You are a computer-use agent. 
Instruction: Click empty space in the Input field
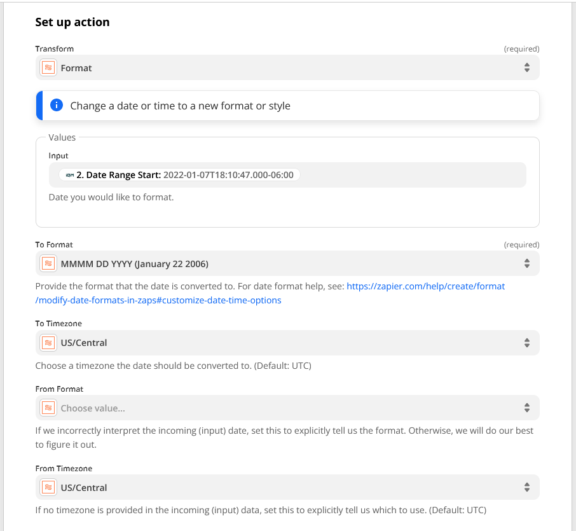[413, 175]
